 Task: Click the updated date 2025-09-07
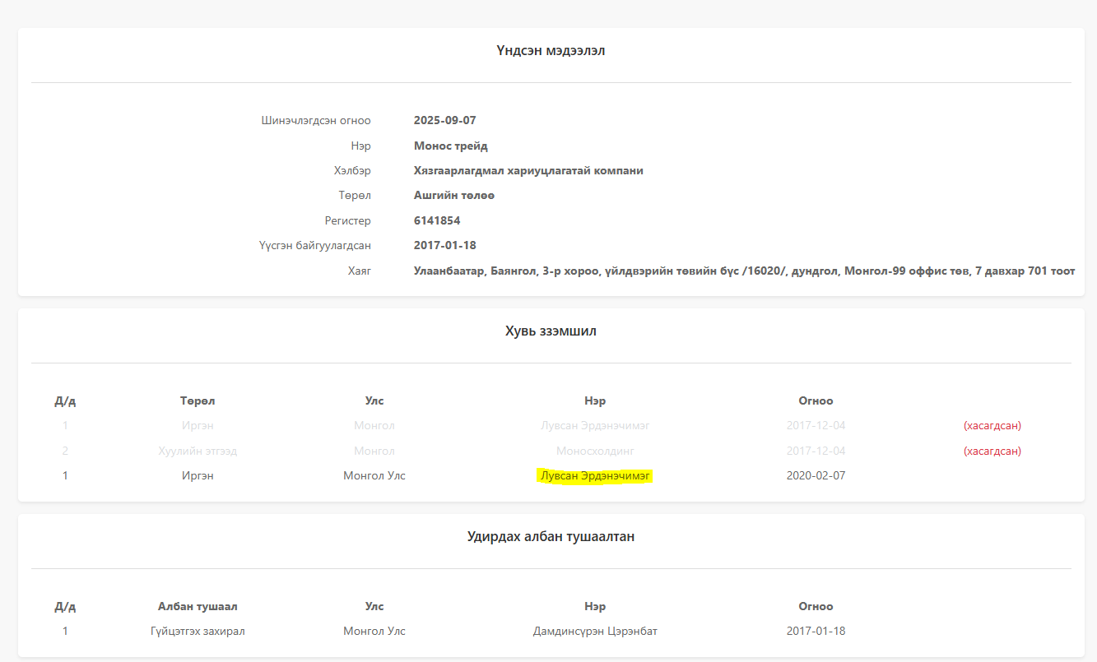[444, 120]
